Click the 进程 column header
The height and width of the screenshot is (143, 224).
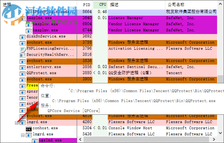point(39,5)
